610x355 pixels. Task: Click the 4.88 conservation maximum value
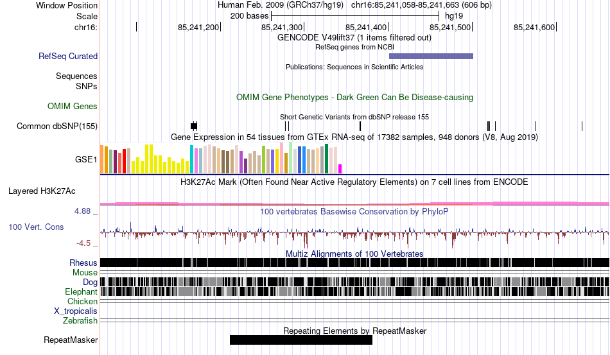coord(82,211)
